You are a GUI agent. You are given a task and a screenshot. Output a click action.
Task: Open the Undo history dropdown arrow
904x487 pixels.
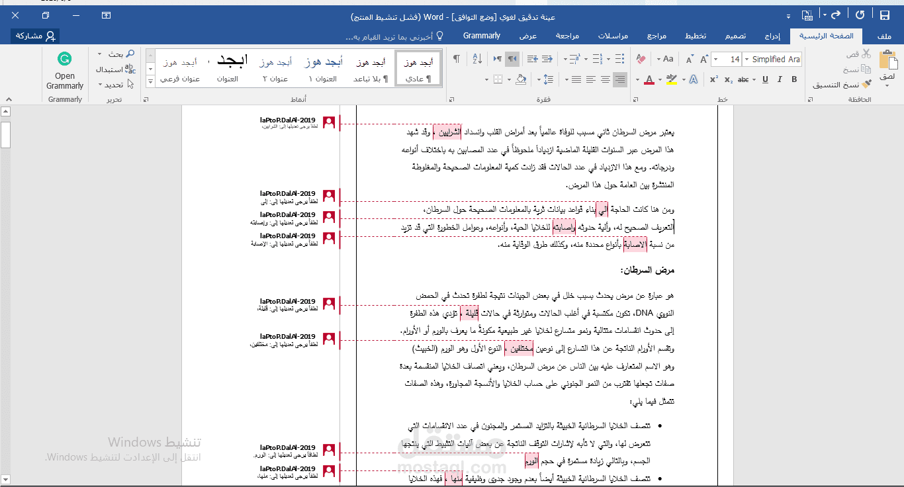pyautogui.click(x=824, y=15)
